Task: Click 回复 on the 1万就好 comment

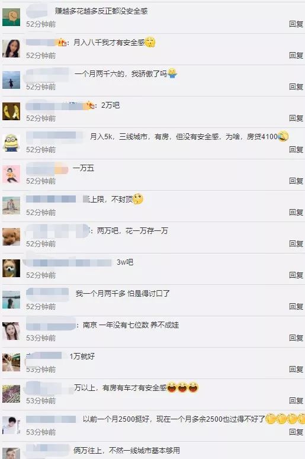Action: point(296,369)
